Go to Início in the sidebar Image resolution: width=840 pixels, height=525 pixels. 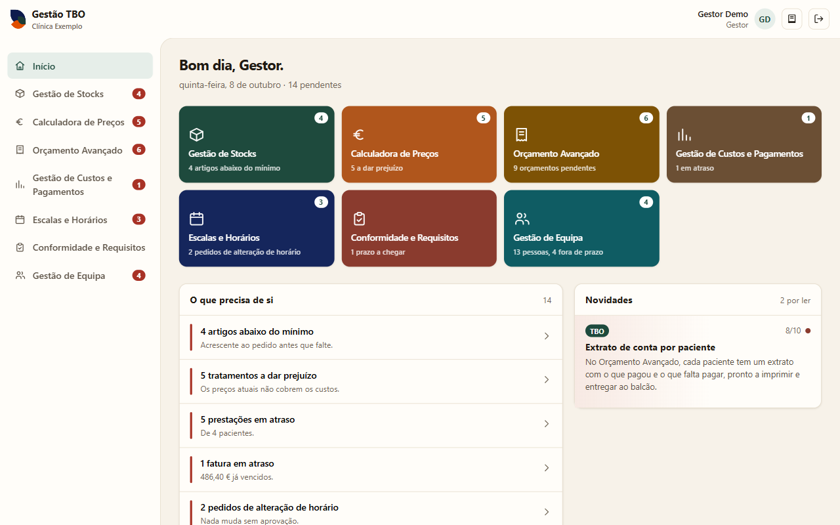[x=80, y=66]
